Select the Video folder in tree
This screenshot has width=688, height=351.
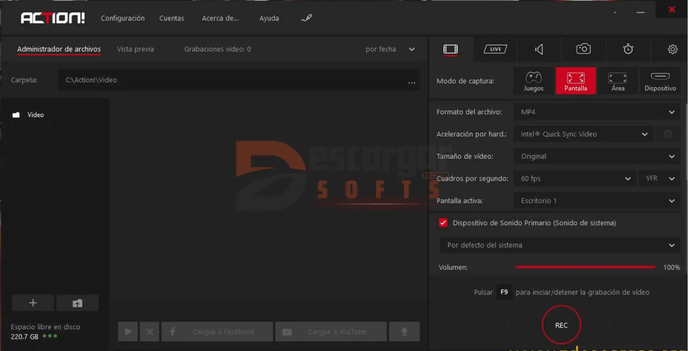pos(28,115)
